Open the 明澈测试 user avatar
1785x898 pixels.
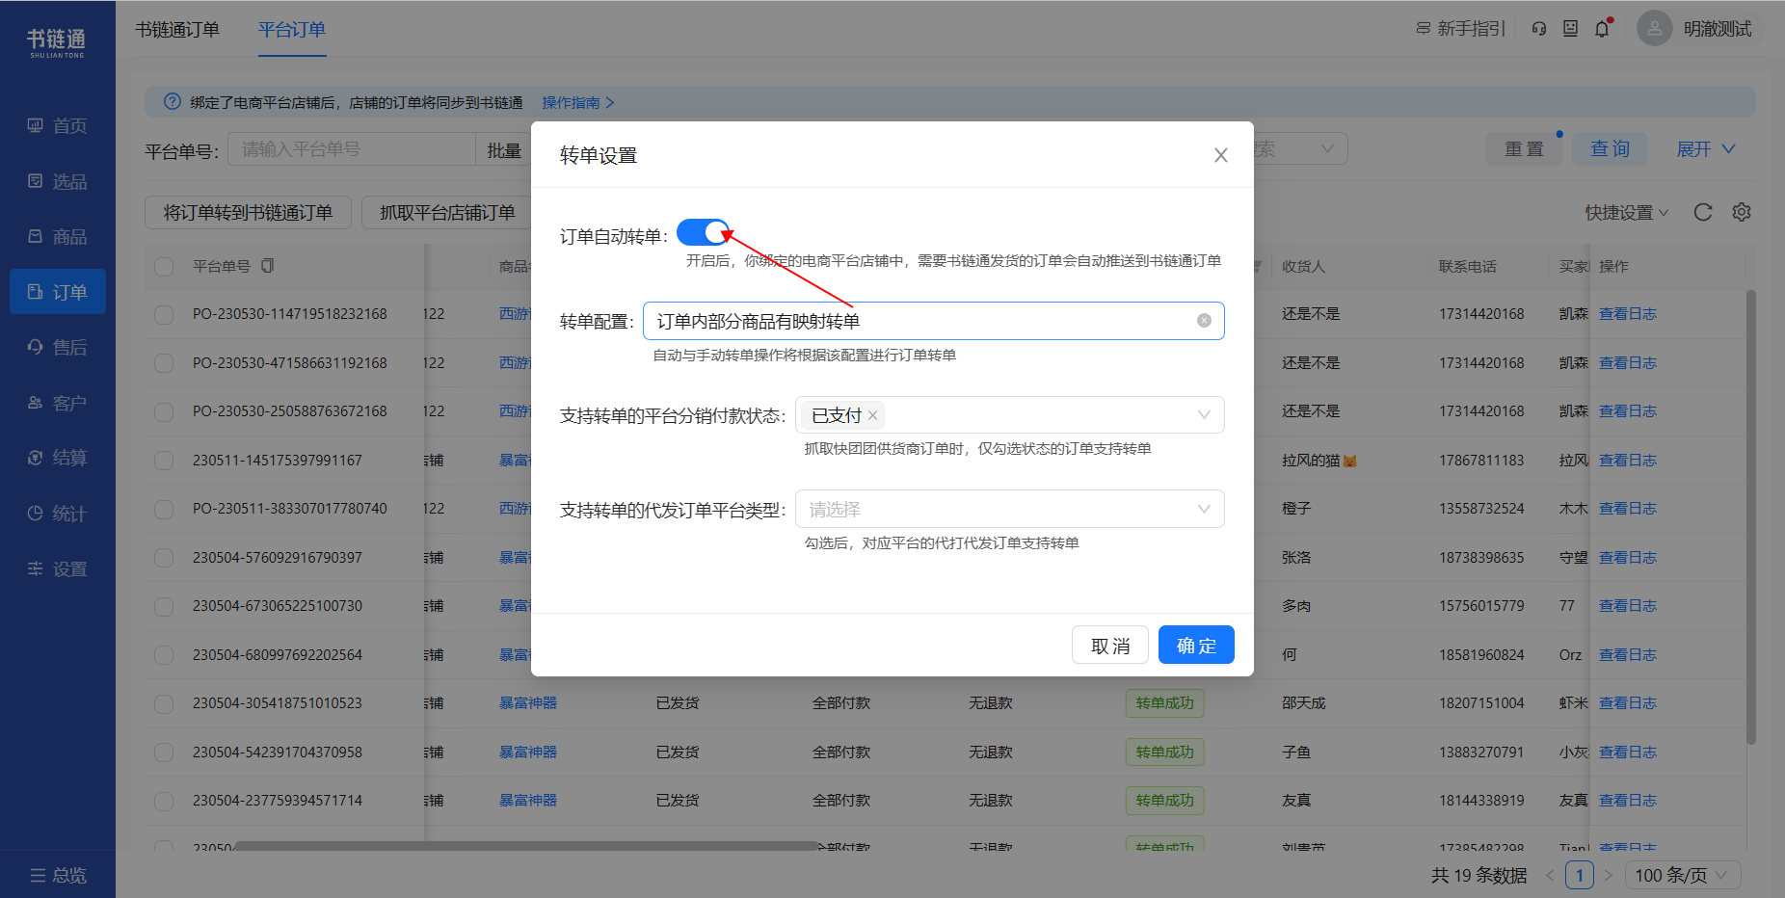1654,29
